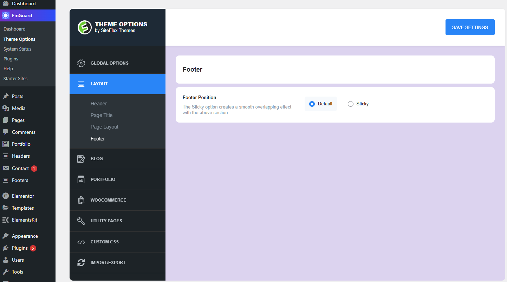Click the Portfolio section image icon
Viewport: 507px width, 282px height.
point(81,179)
